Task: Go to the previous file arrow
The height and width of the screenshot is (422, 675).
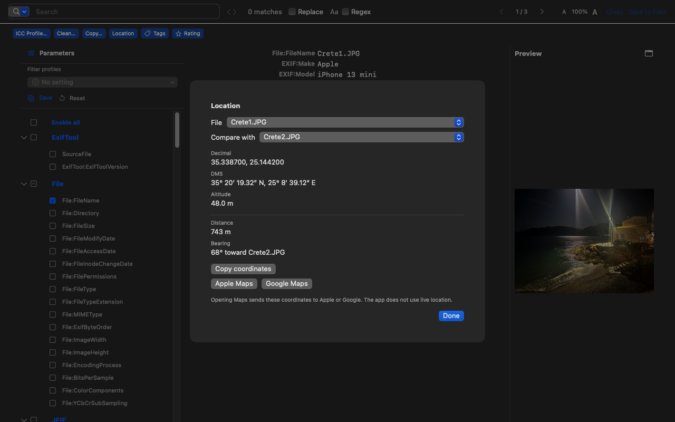Action: click(x=501, y=12)
